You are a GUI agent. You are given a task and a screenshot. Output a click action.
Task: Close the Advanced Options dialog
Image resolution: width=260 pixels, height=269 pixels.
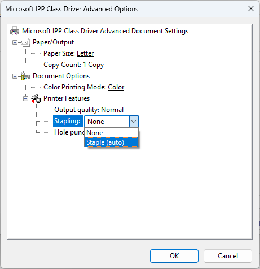pyautogui.click(x=251, y=8)
